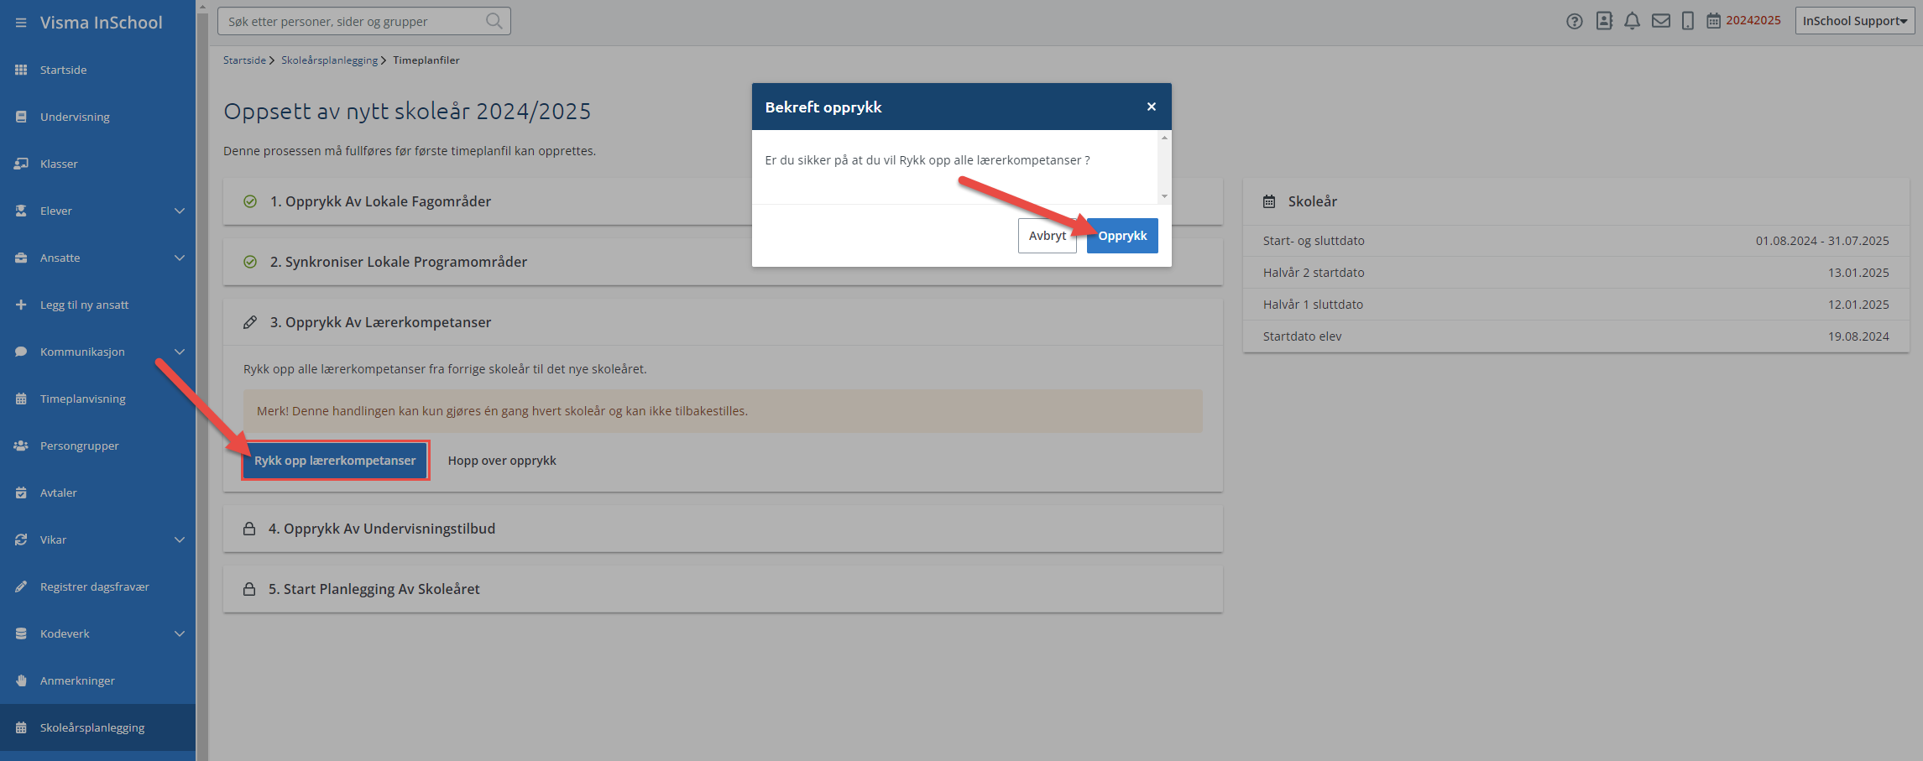Expand the Kodeverk submenu chevron
This screenshot has width=1923, height=761.
pos(179,633)
